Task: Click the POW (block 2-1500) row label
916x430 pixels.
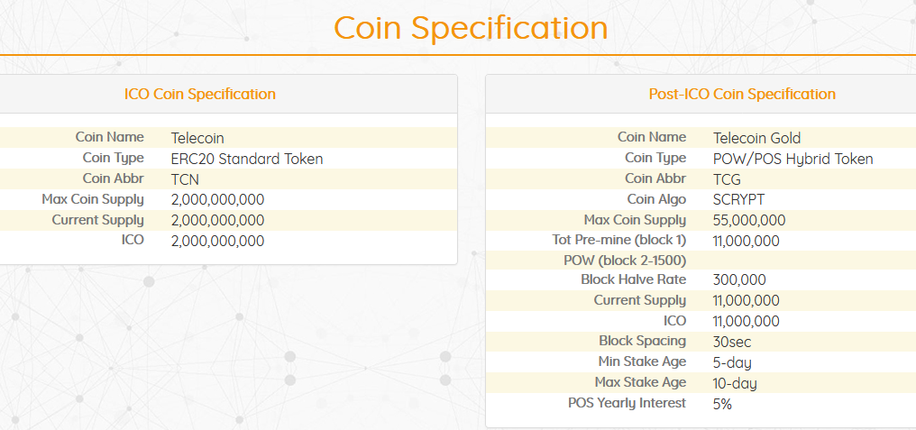Action: (625, 261)
